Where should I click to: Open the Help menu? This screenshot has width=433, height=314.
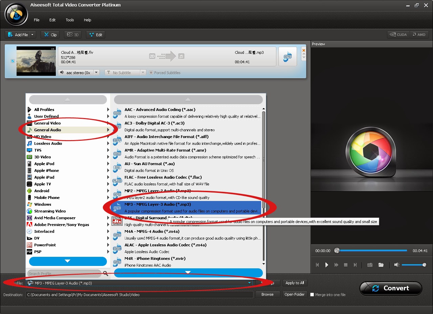[88, 20]
